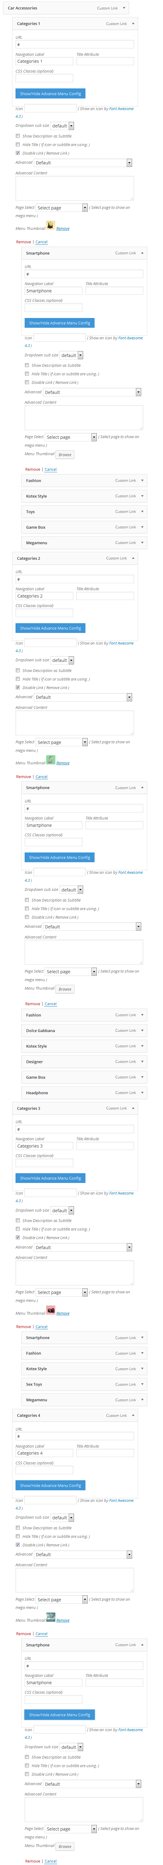Check Hide Title option under Categories 3
Viewport: 163px width, 1865px height.
pos(18,1229)
